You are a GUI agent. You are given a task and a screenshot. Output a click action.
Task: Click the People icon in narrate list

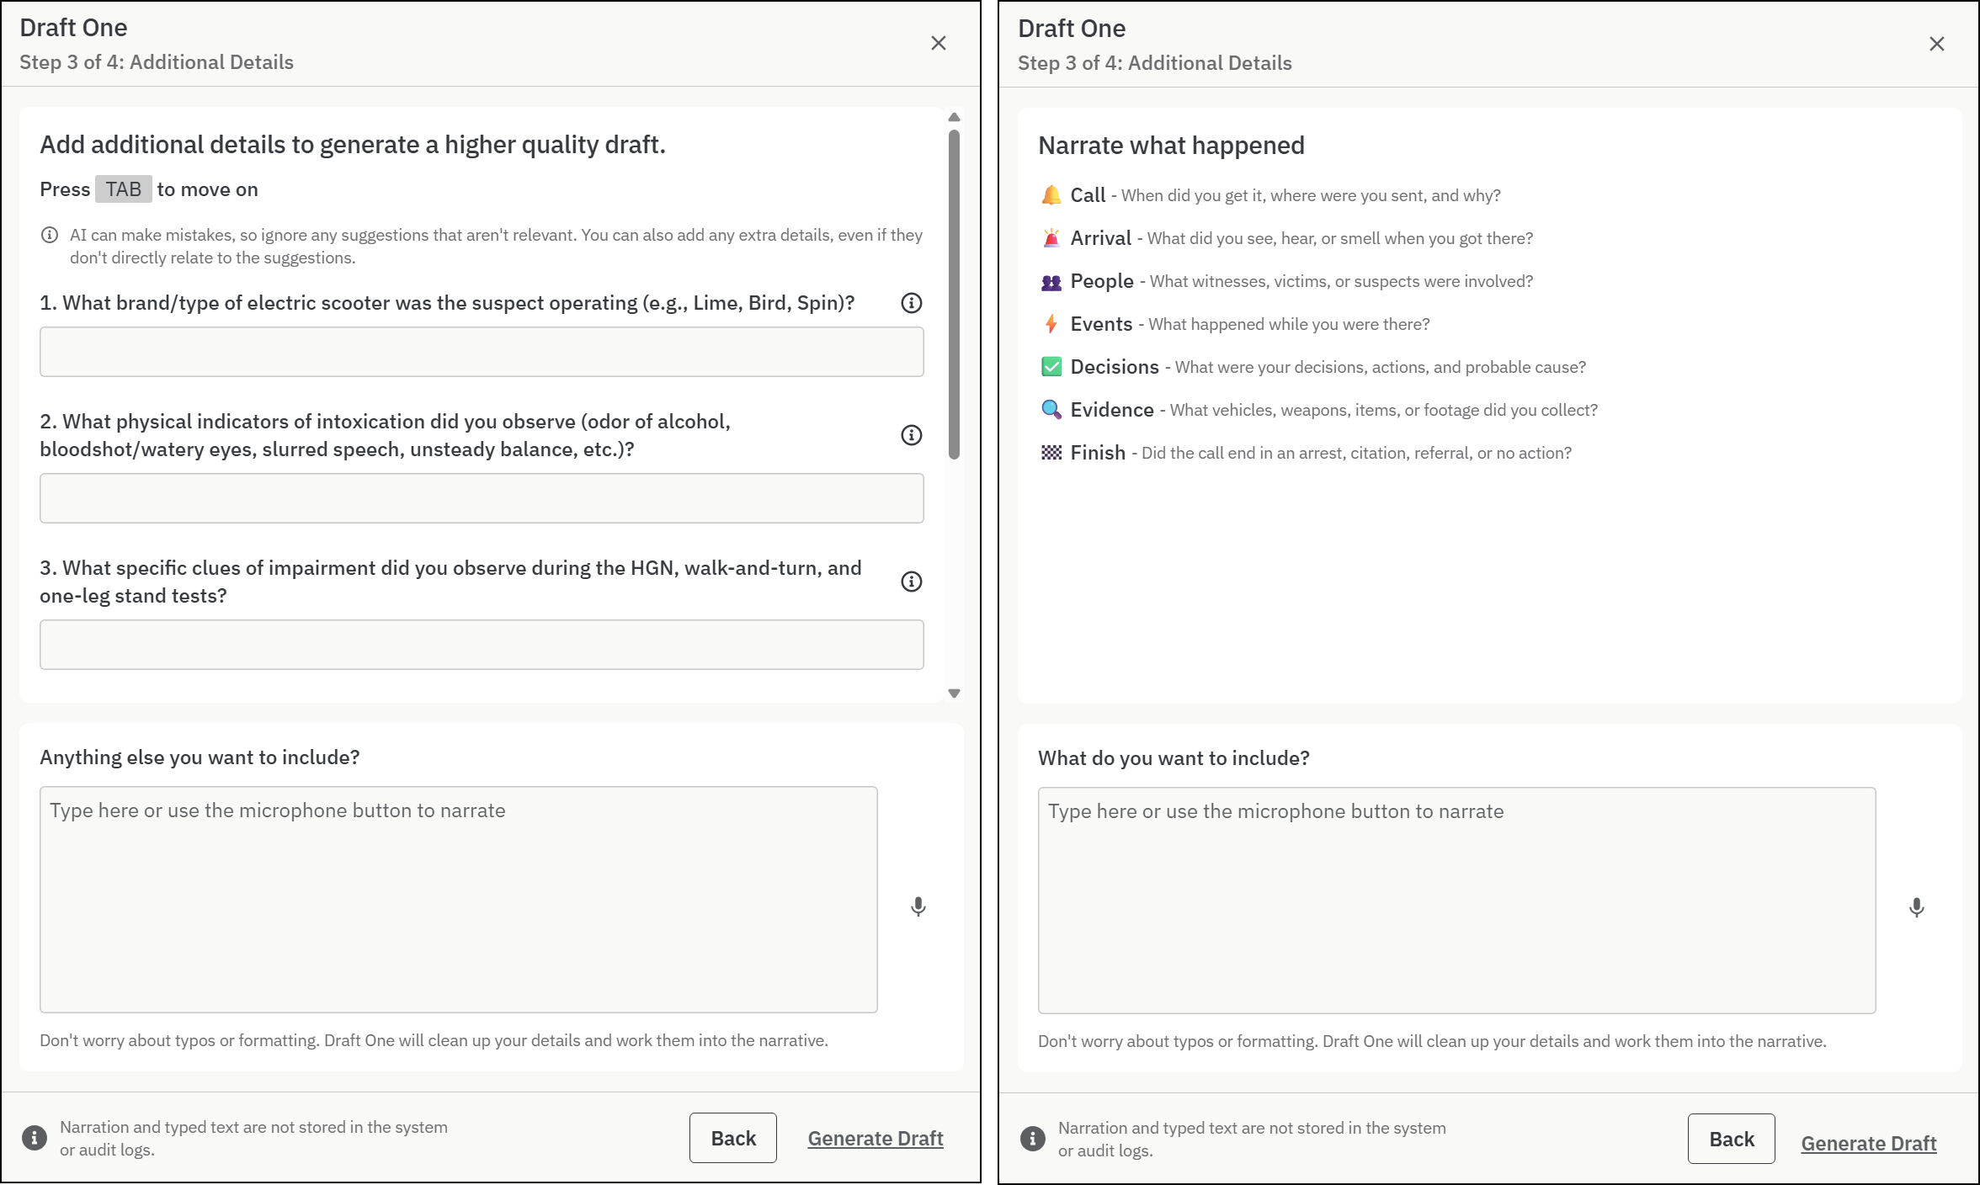click(1051, 282)
